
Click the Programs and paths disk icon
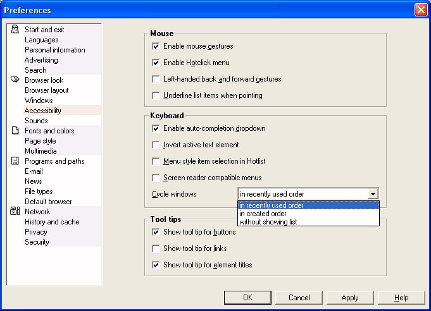click(x=15, y=161)
